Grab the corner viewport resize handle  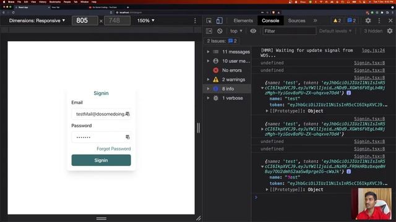click(199, 218)
